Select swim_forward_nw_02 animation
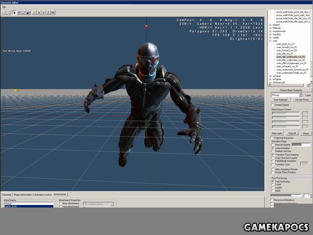This screenshot has width=313, height=235. (287, 50)
